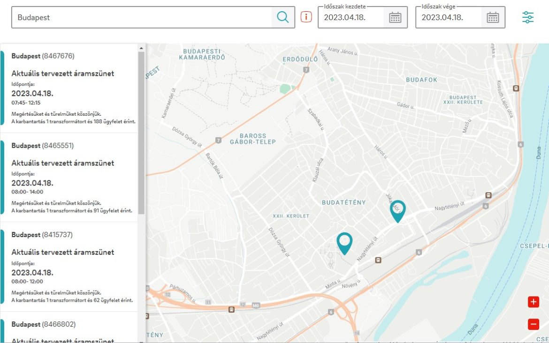
Task: Click the magnifying glass search icon
Action: pyautogui.click(x=283, y=17)
